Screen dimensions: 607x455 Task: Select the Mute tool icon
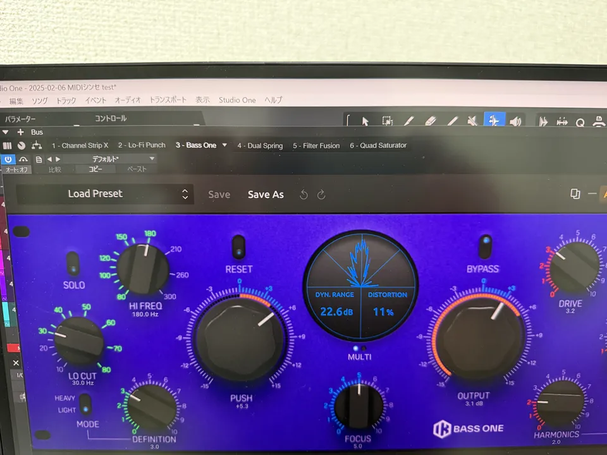[472, 121]
